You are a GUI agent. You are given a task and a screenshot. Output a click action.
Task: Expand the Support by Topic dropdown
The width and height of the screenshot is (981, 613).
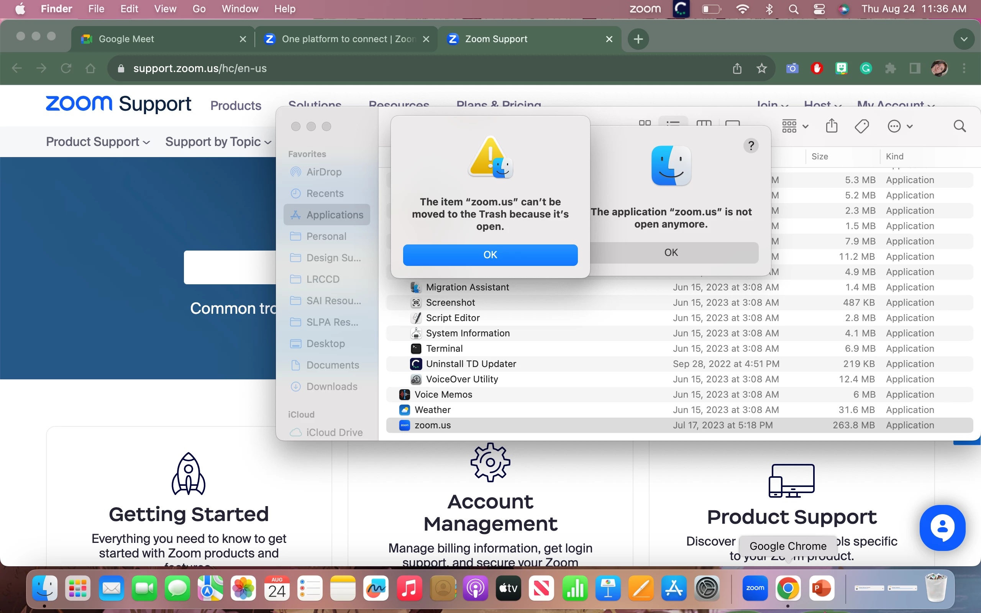click(x=218, y=141)
